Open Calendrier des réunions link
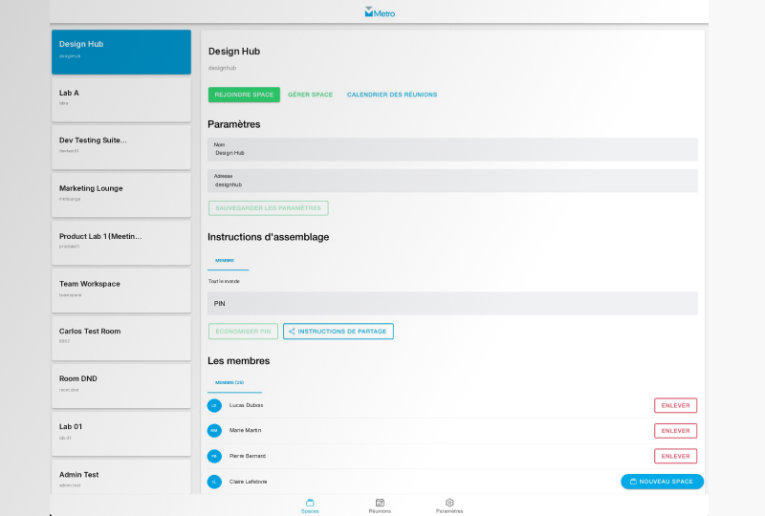The width and height of the screenshot is (765, 516). [x=392, y=95]
